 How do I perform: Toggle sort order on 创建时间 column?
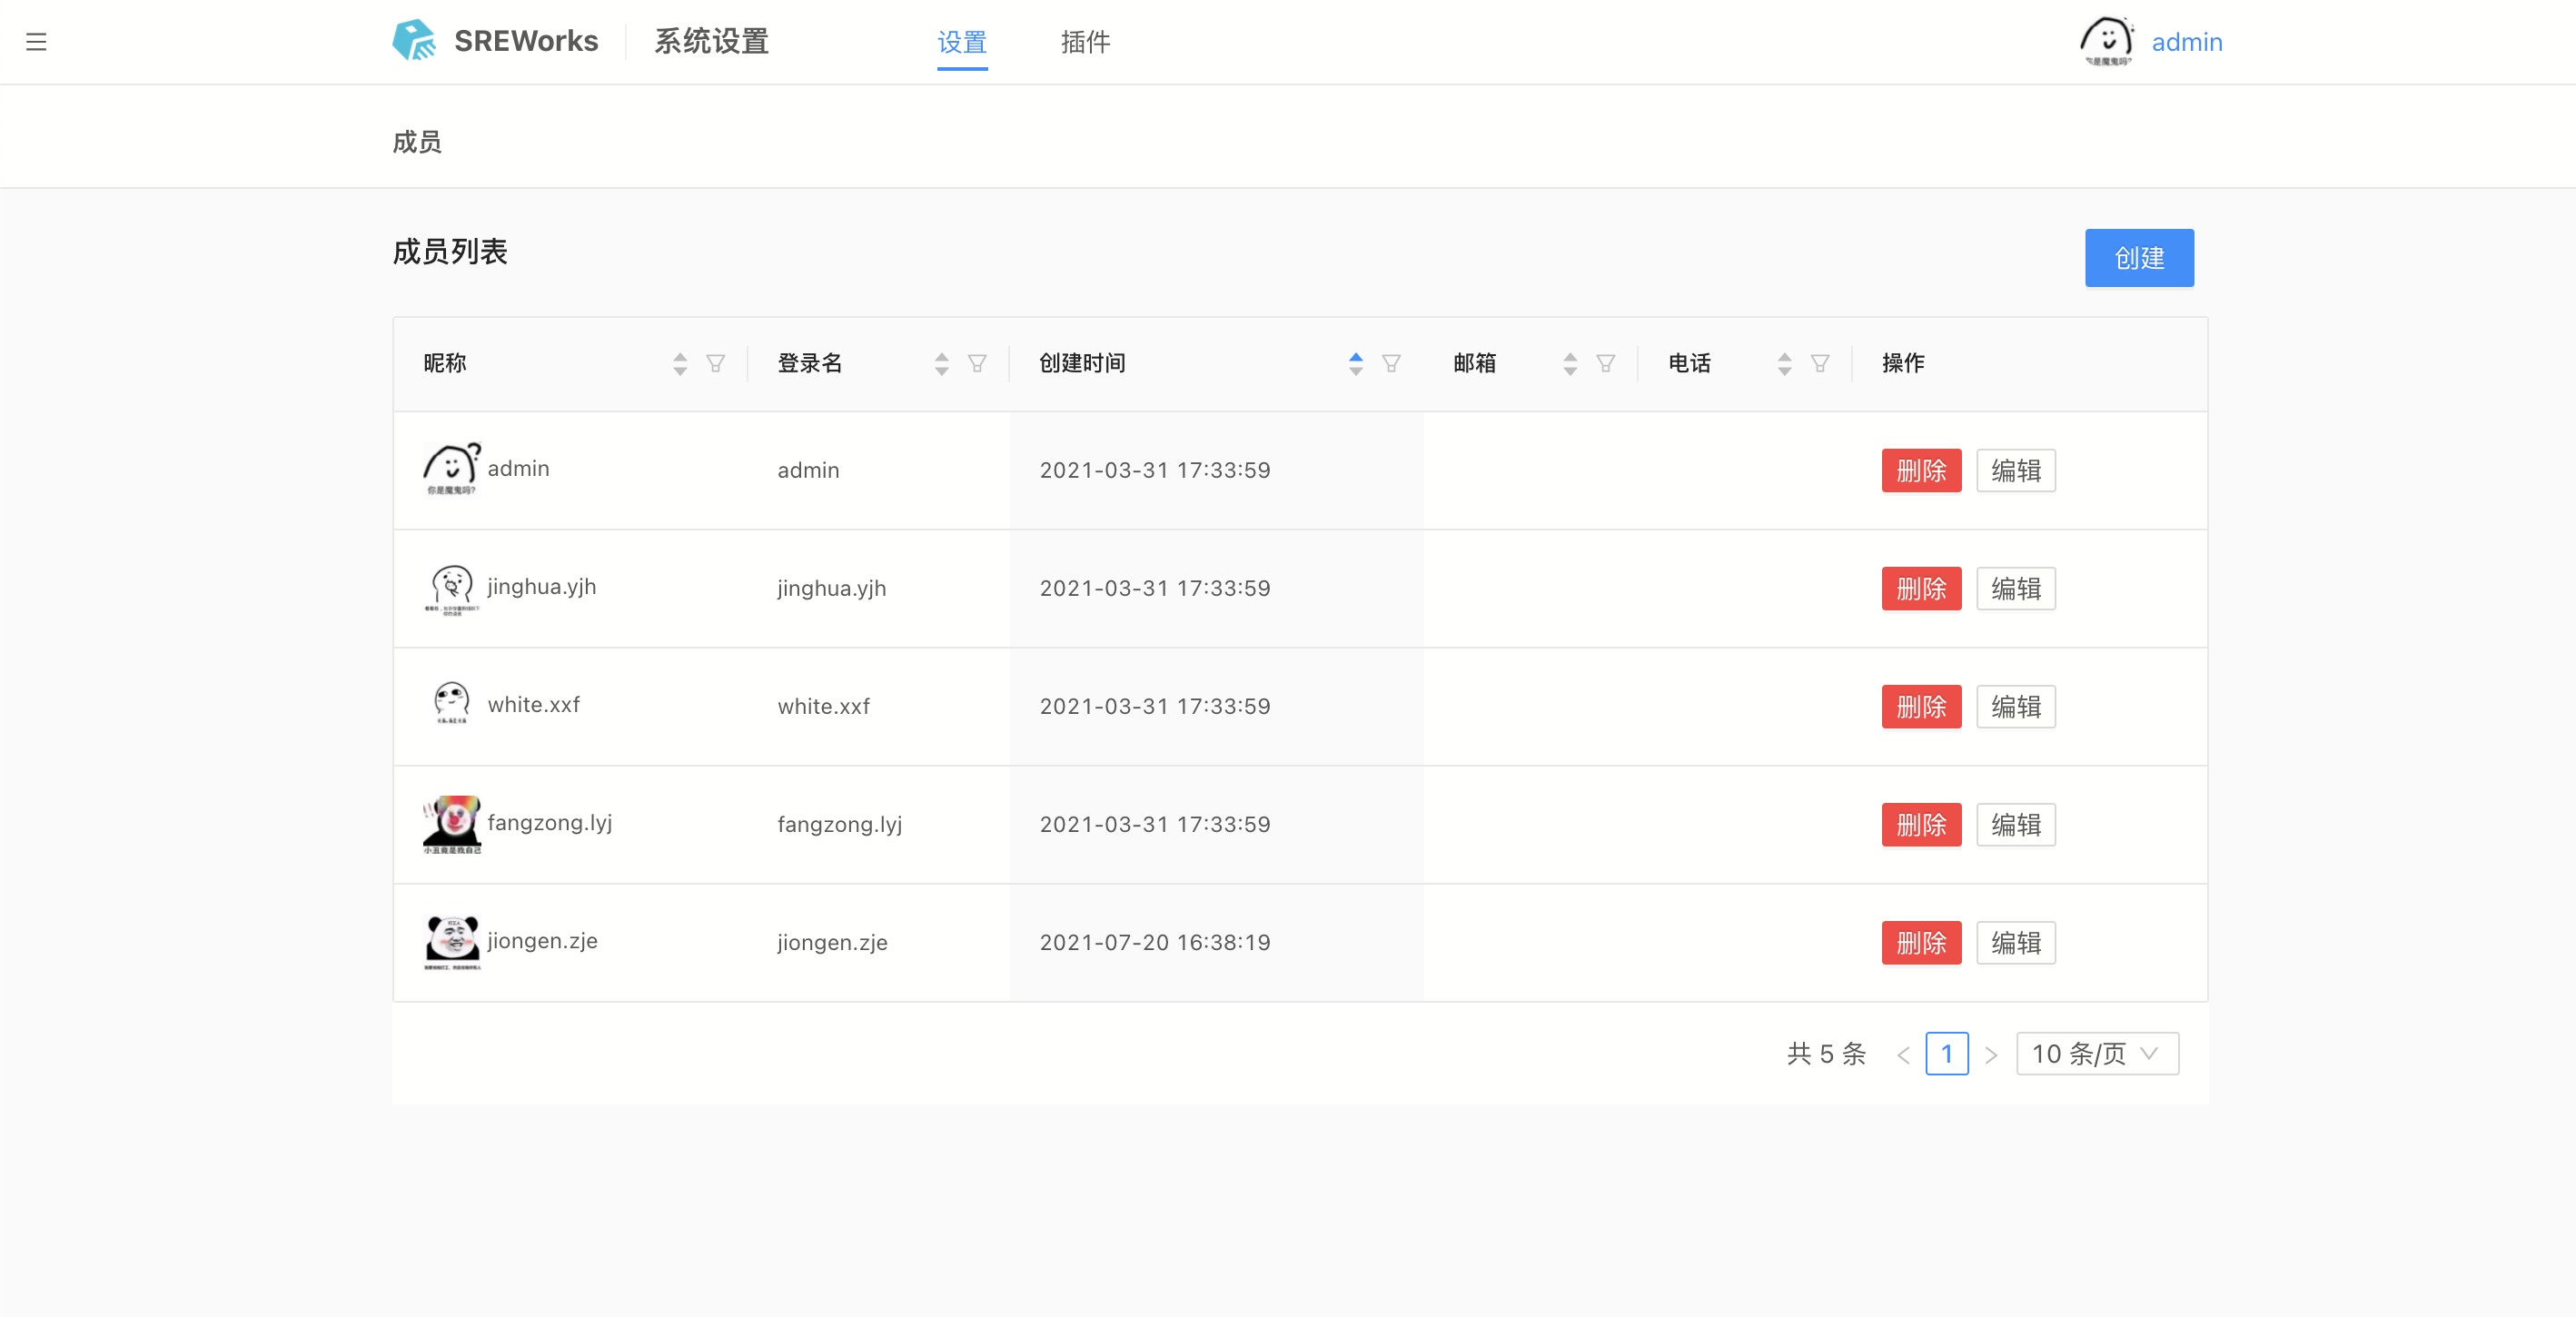tap(1355, 363)
